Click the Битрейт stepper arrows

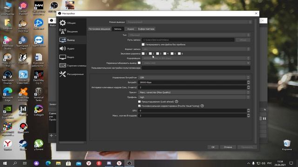click(x=248, y=83)
